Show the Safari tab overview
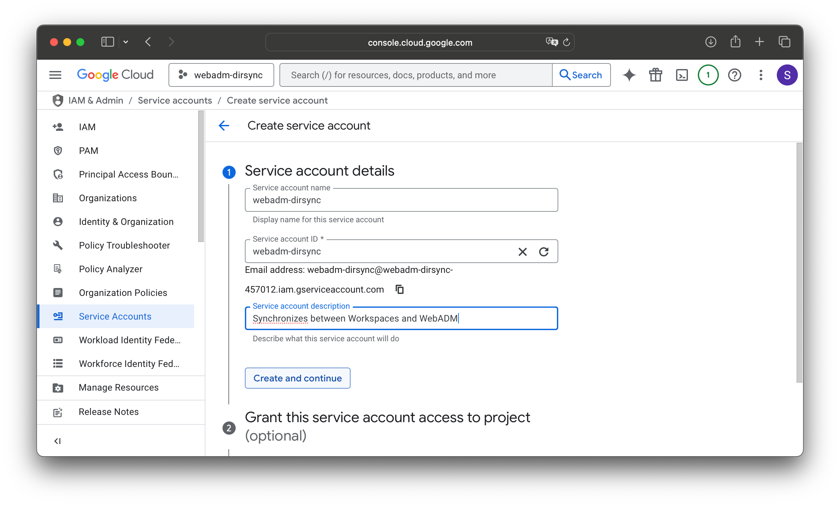The image size is (840, 505). [x=784, y=42]
